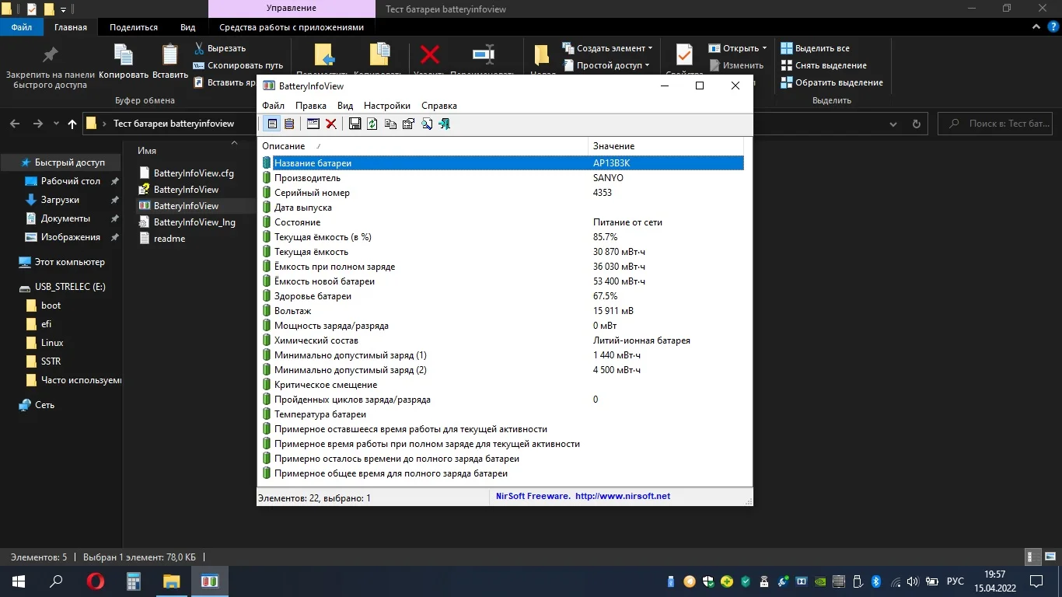Screen dimensions: 1062x597
Task: Switch to the Главная ribbon tab
Action: tap(71, 27)
